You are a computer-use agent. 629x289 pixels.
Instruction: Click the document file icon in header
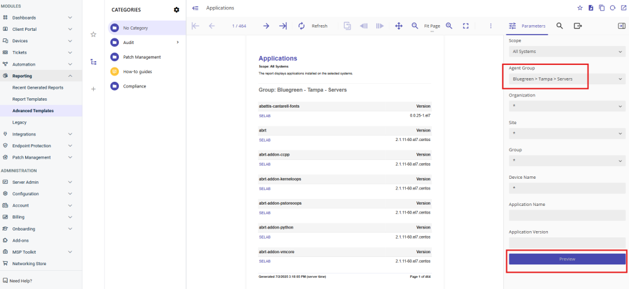591,8
